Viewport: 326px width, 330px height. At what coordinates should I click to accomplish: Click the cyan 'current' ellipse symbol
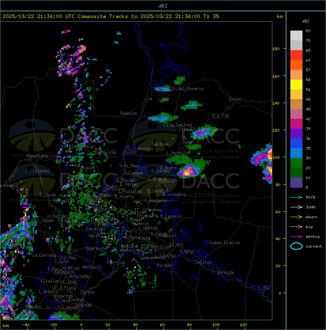click(296, 246)
